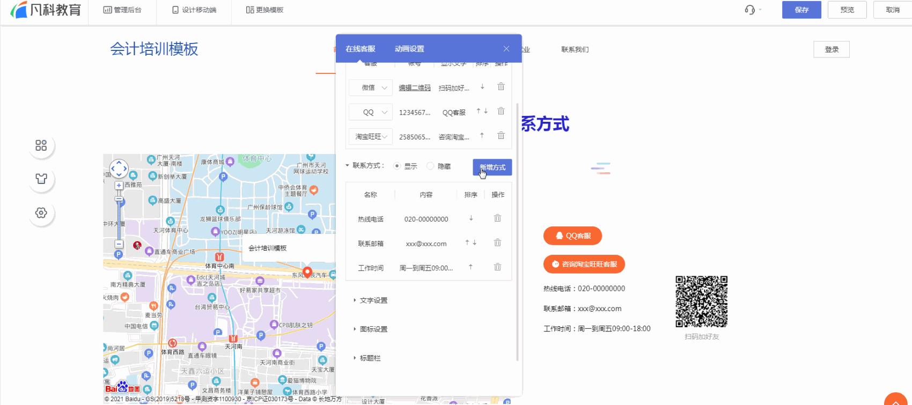Click the blue 保存 button
The width and height of the screenshot is (912, 405).
coord(801,10)
